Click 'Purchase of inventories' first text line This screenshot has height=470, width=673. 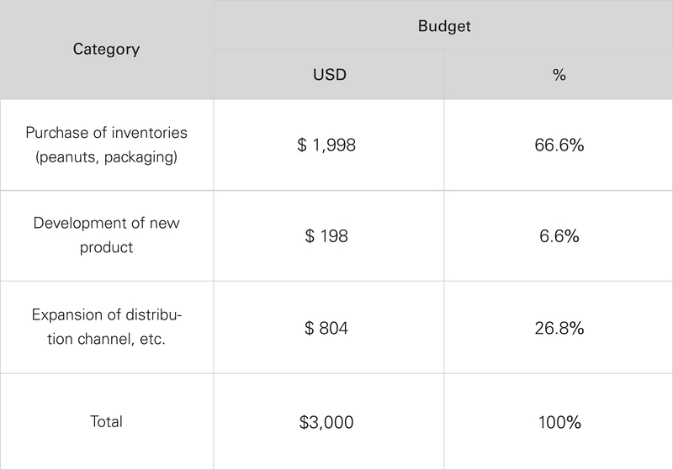click(x=106, y=133)
